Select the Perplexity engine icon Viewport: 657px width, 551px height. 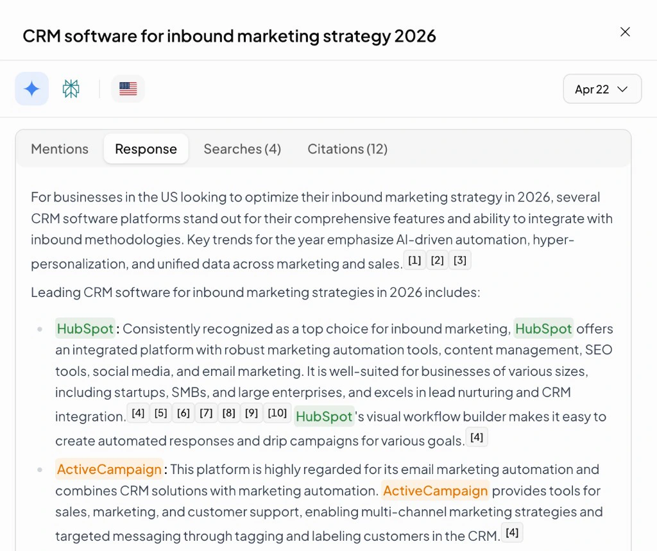point(71,89)
